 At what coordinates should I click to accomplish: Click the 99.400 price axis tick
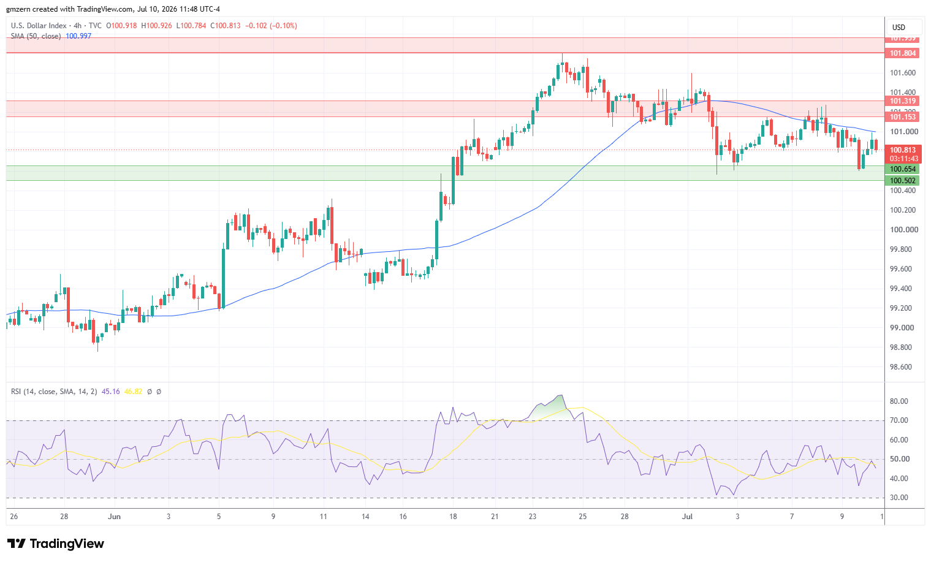click(x=901, y=289)
